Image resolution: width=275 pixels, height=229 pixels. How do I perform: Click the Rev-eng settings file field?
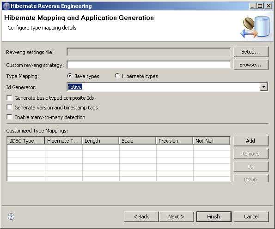pyautogui.click(x=149, y=52)
